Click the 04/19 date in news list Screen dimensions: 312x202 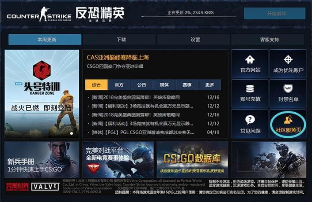click(x=213, y=132)
